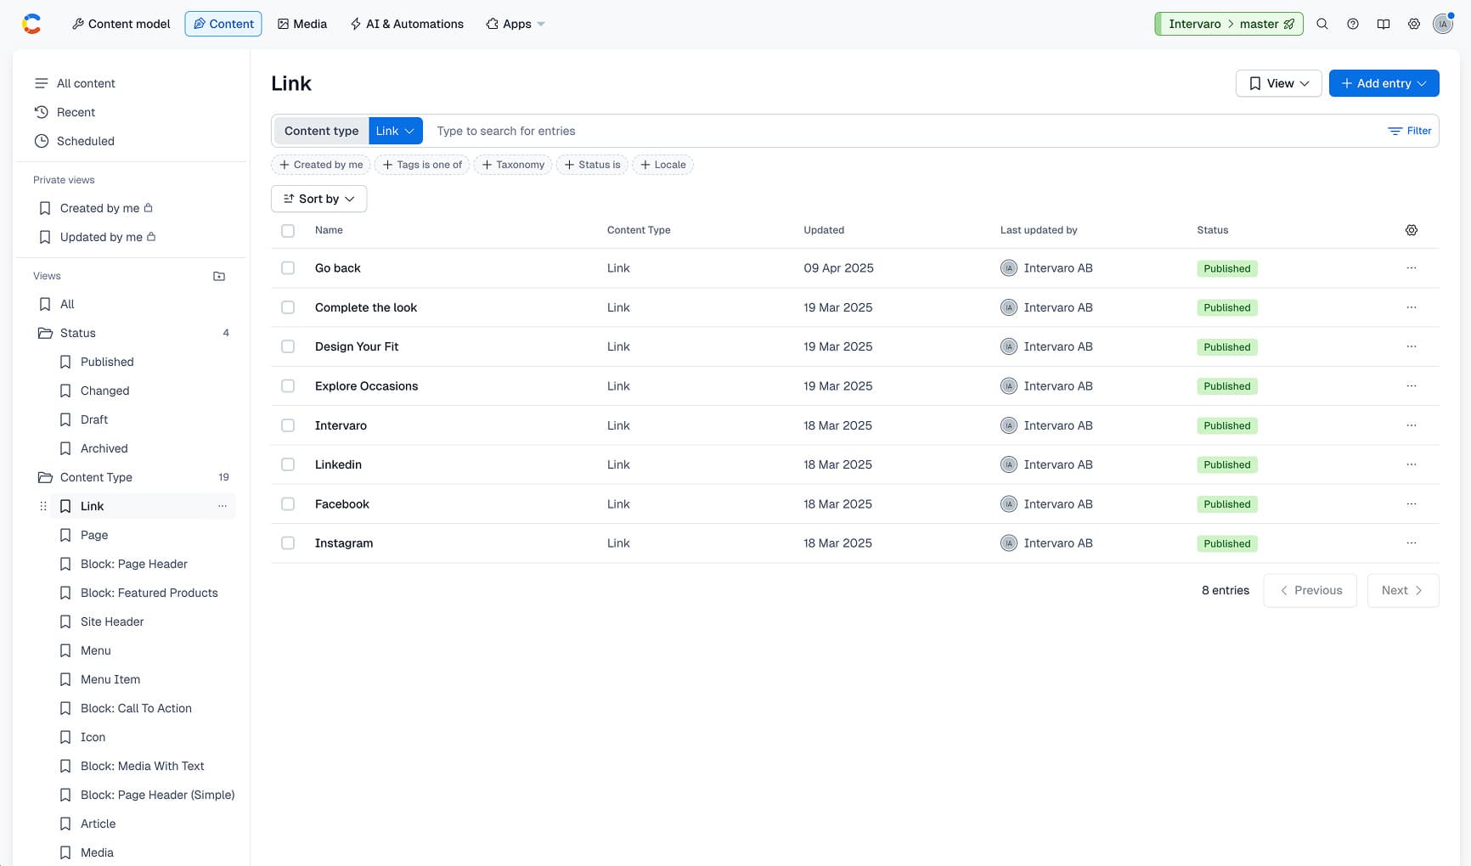Select all entries with the header checkbox
Screen dimensions: 1471x866
(x=288, y=230)
